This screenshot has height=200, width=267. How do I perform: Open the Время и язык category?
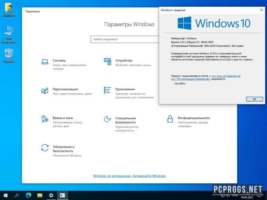coord(62,122)
